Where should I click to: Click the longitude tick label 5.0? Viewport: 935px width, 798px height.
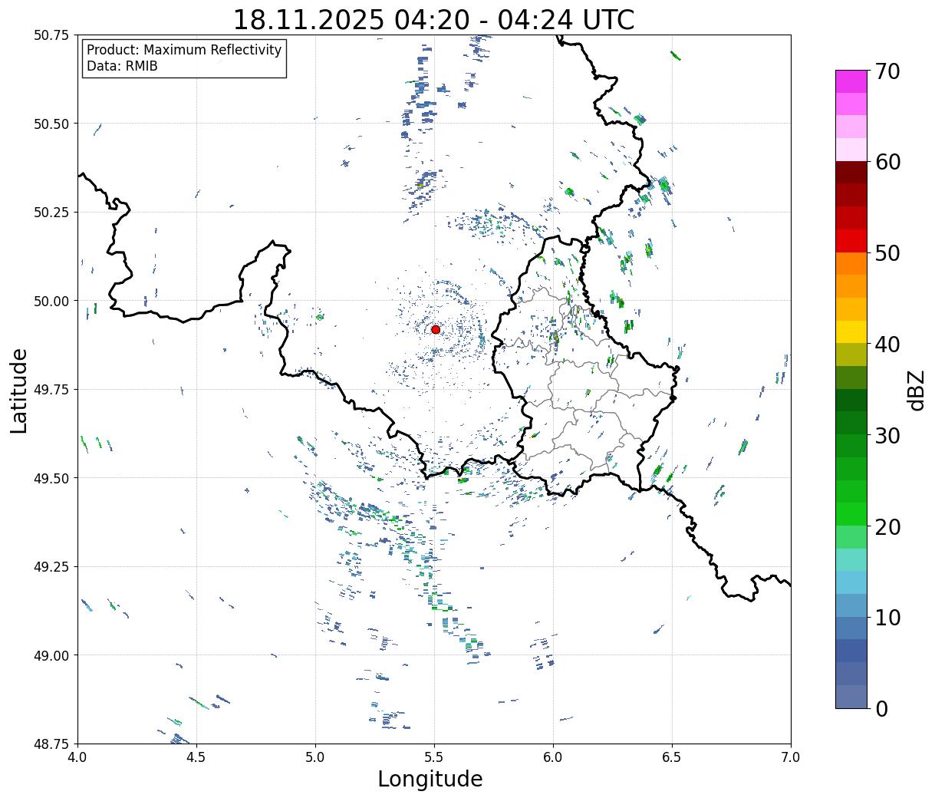click(x=315, y=757)
